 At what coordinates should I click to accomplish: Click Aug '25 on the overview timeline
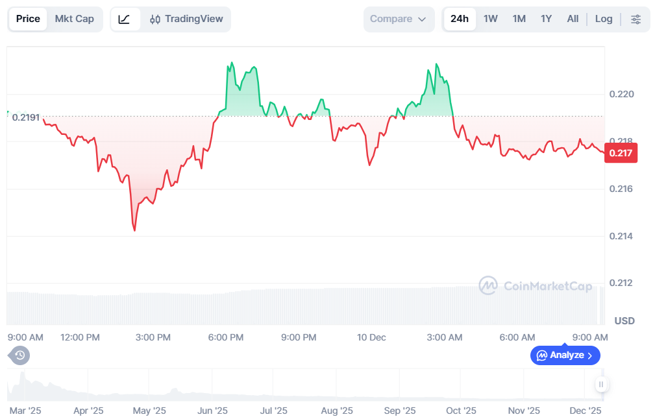[x=337, y=411]
